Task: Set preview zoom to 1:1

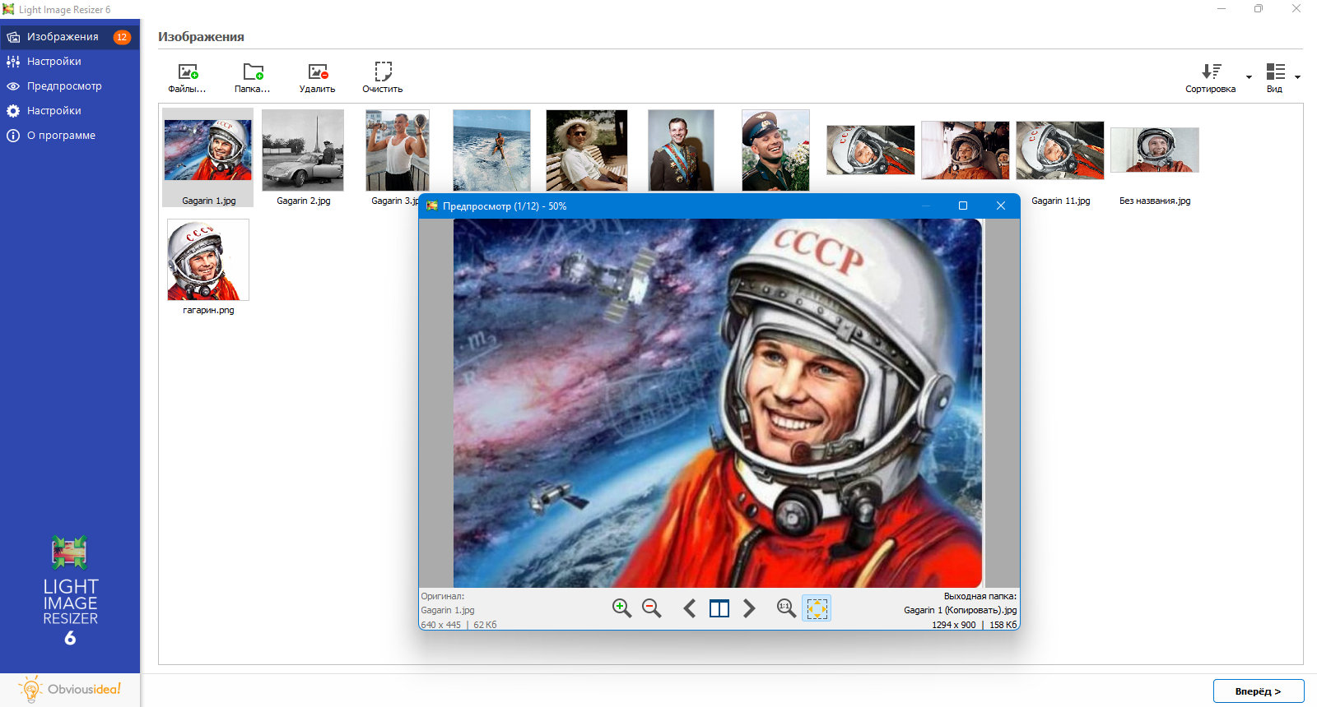Action: coord(786,608)
